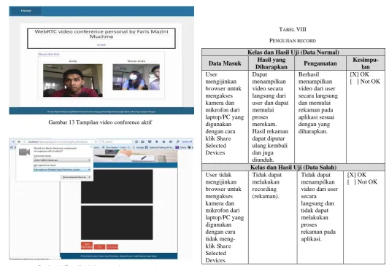The height and width of the screenshot is (266, 389).
Task: Click the blue footer text of the recording page
Action: (x=118, y=256)
